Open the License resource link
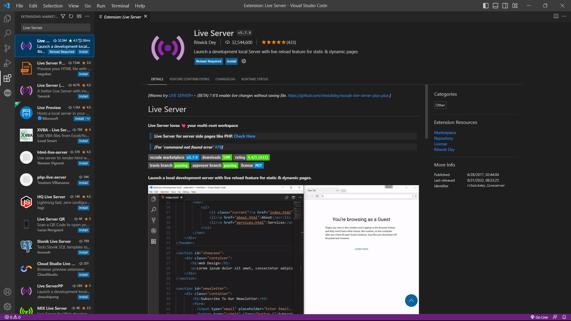 coord(440,144)
